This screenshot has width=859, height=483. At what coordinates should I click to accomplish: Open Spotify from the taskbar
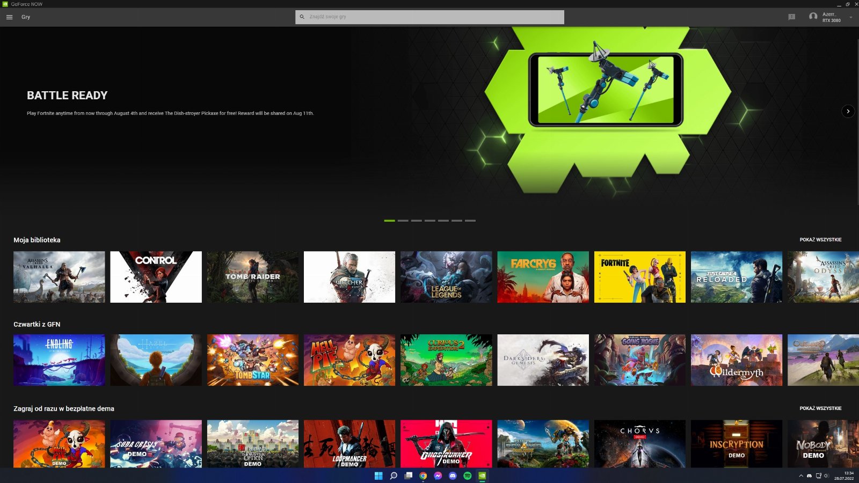click(468, 475)
